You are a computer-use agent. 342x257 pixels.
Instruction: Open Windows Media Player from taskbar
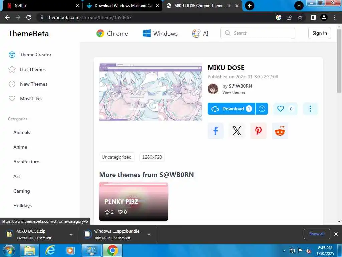click(70, 250)
